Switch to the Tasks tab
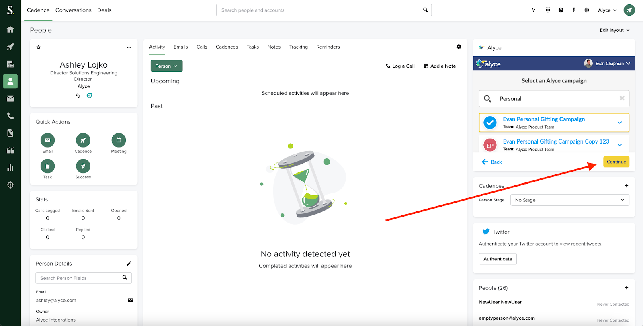Viewport: 643px width, 326px height. click(253, 47)
